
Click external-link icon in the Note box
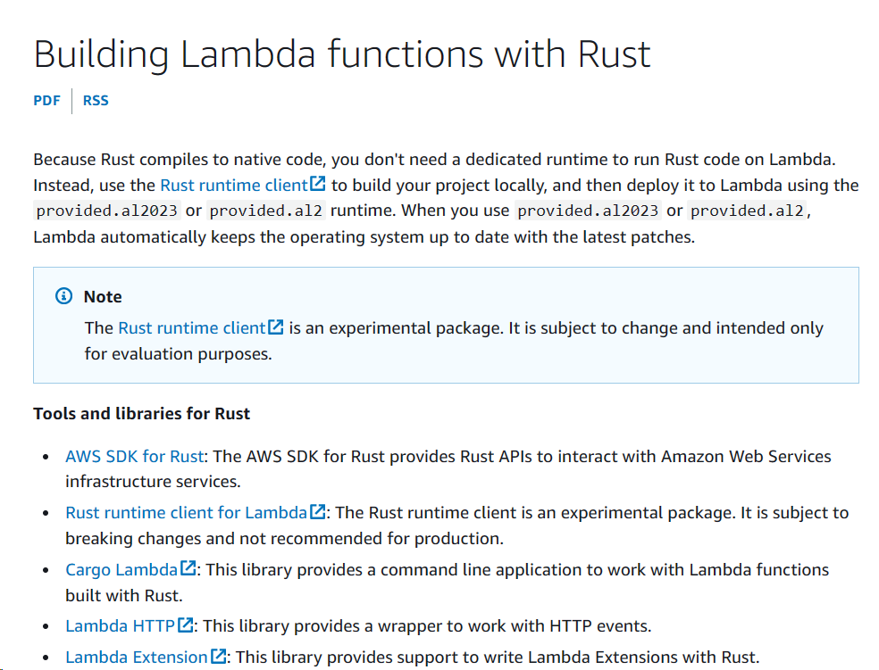276,327
